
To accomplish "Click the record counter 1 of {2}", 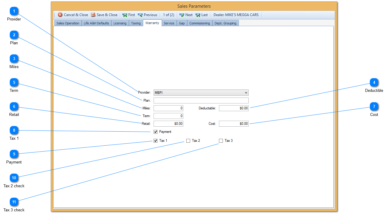I will point(169,15).
